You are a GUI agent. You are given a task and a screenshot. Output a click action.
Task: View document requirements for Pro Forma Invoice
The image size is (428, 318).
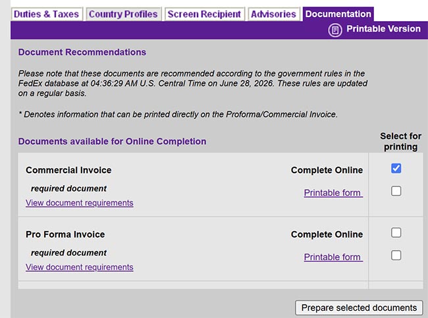[x=80, y=267]
